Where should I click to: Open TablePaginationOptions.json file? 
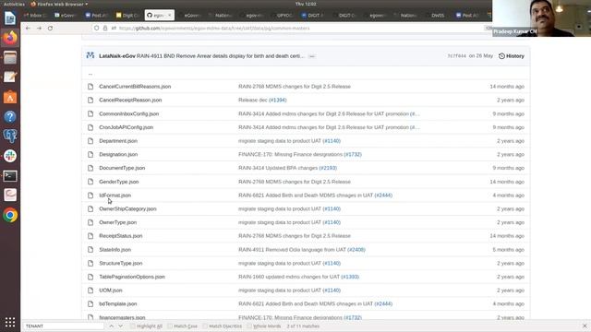pos(132,277)
